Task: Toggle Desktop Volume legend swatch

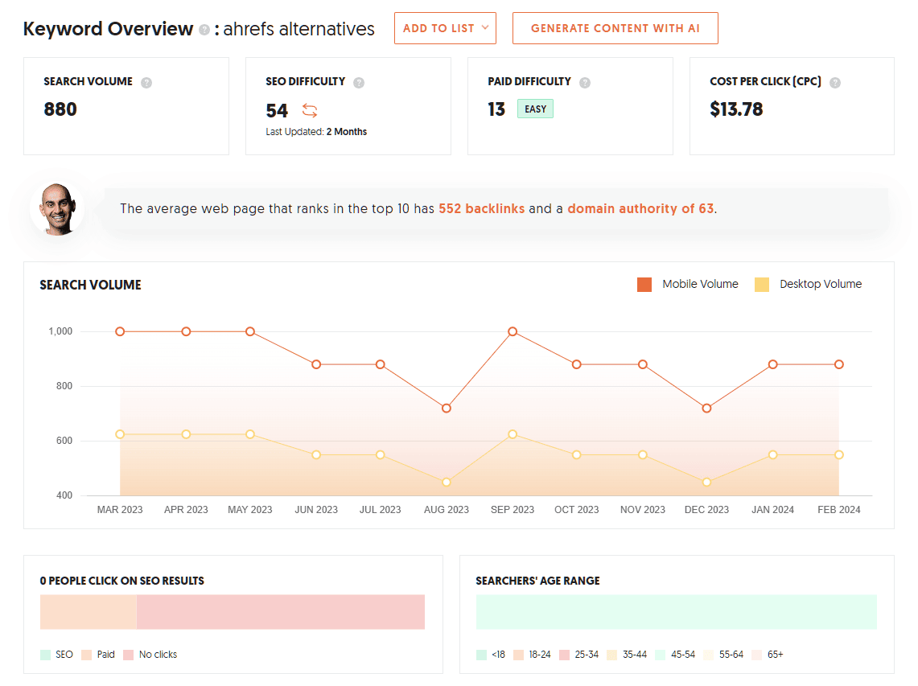Action: pyautogui.click(x=762, y=285)
